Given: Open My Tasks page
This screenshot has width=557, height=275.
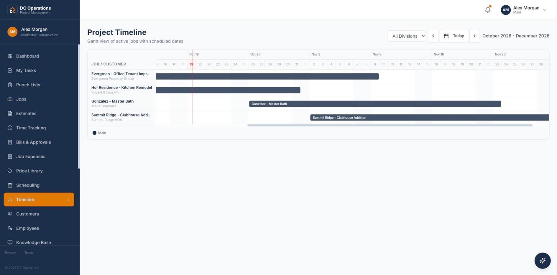Looking at the screenshot, I should (39, 70).
